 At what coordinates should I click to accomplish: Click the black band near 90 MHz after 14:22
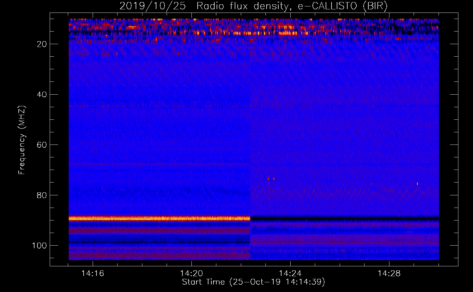345,219
